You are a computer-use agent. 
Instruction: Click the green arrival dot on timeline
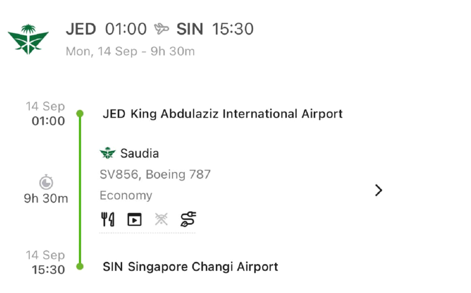pyautogui.click(x=80, y=266)
